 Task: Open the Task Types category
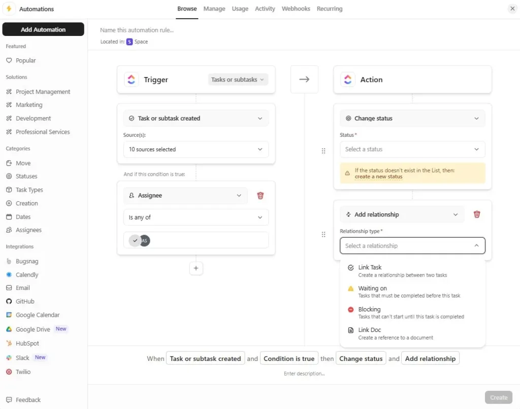tap(24, 190)
